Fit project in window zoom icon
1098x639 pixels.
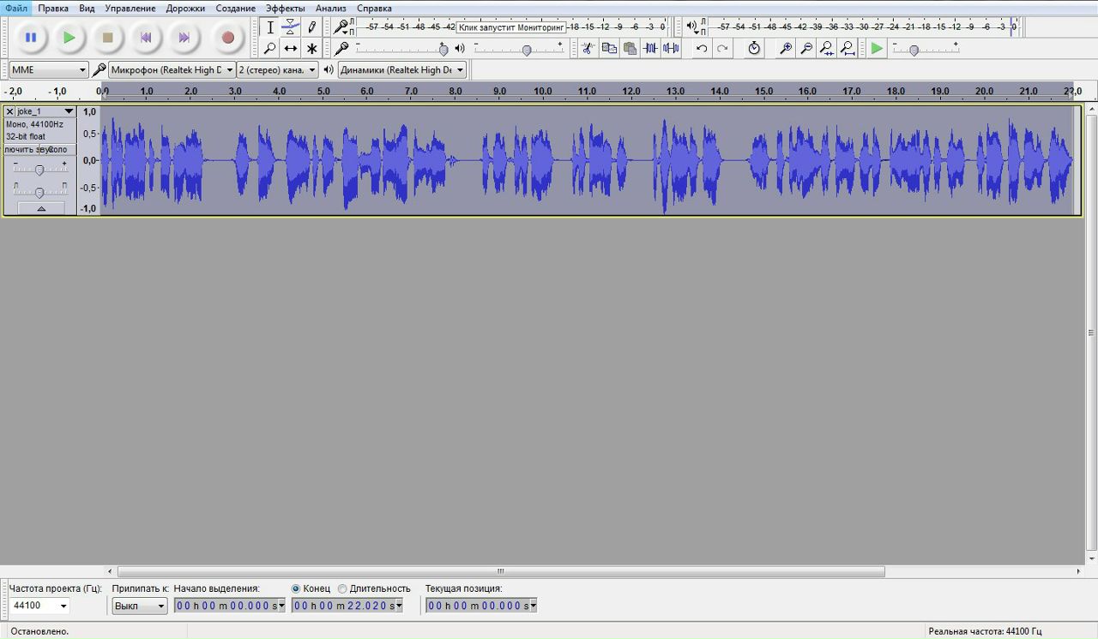(x=848, y=49)
